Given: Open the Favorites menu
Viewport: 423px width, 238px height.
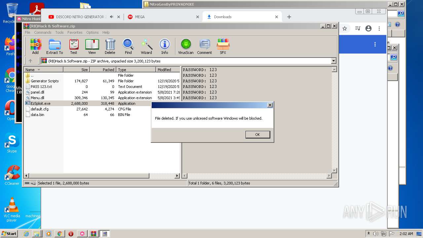Looking at the screenshot, I should [x=75, y=32].
